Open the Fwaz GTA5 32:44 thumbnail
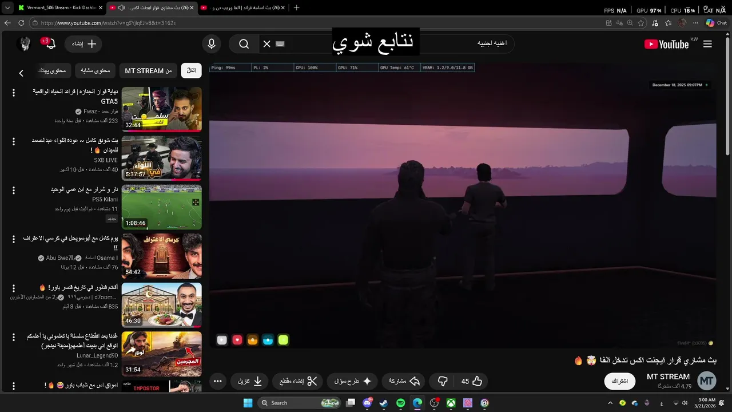Screen dimensions: 732x412 [x=161, y=109]
